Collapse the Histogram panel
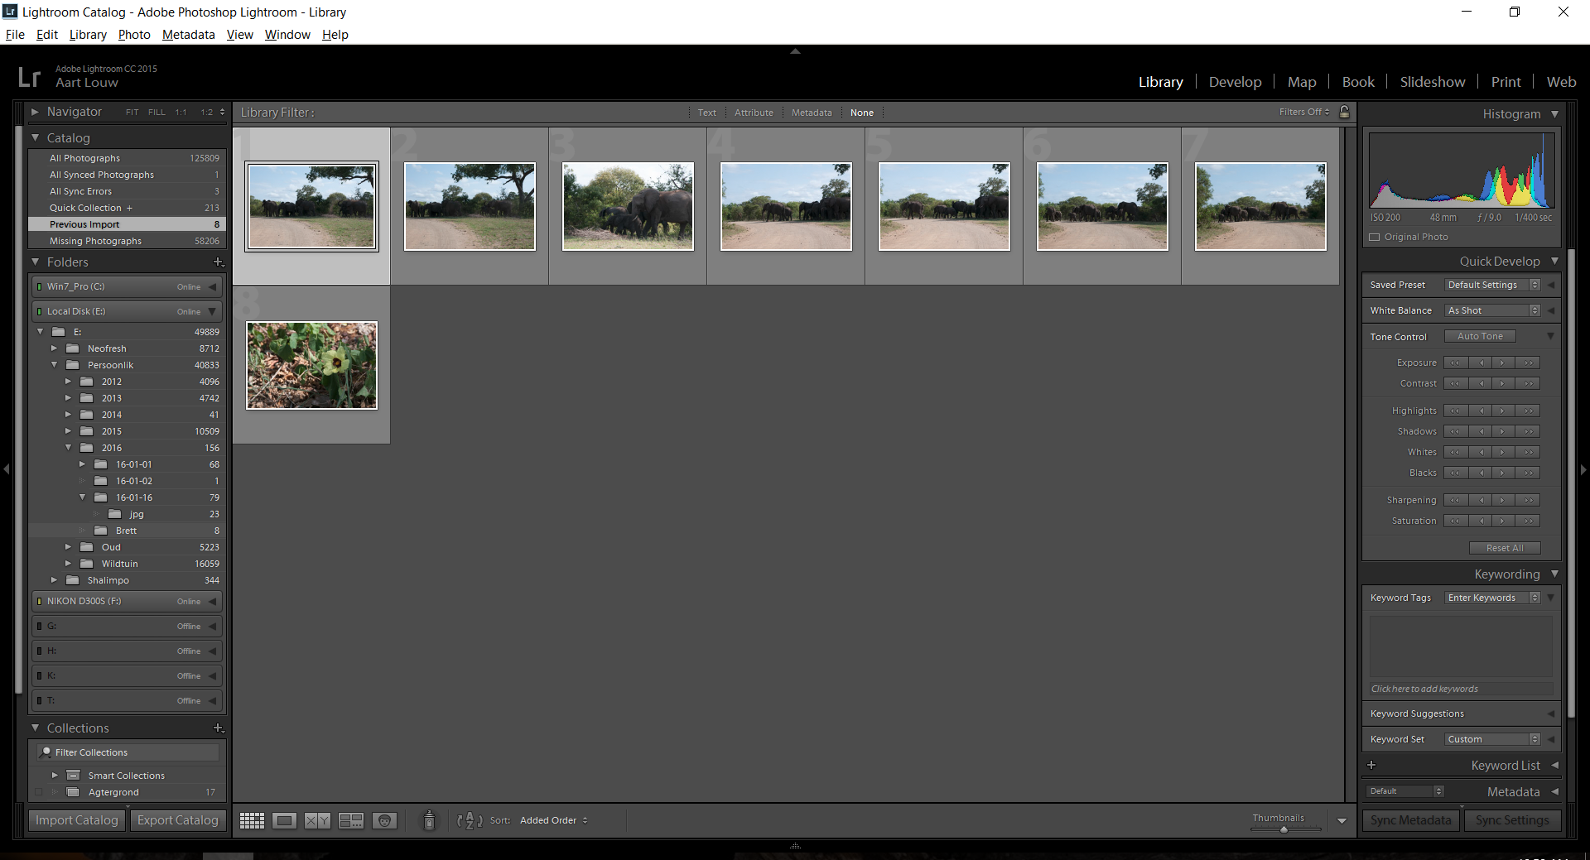 [x=1554, y=114]
